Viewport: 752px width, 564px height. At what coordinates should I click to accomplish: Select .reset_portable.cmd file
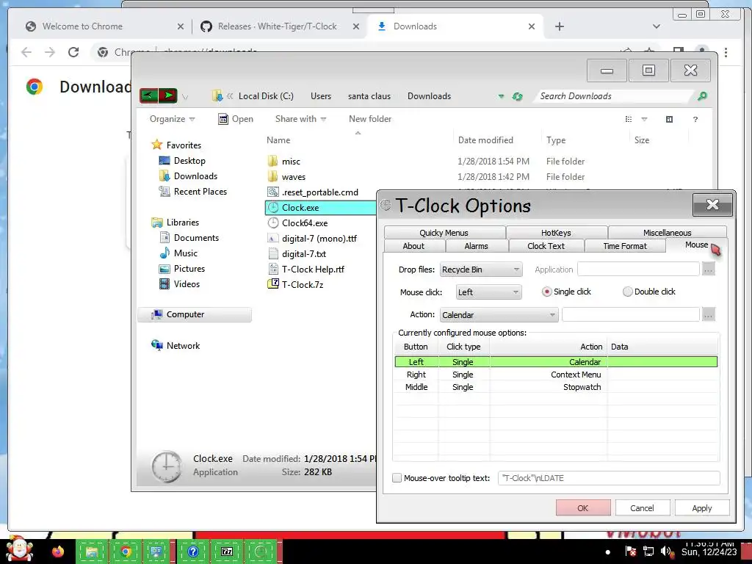pyautogui.click(x=320, y=192)
